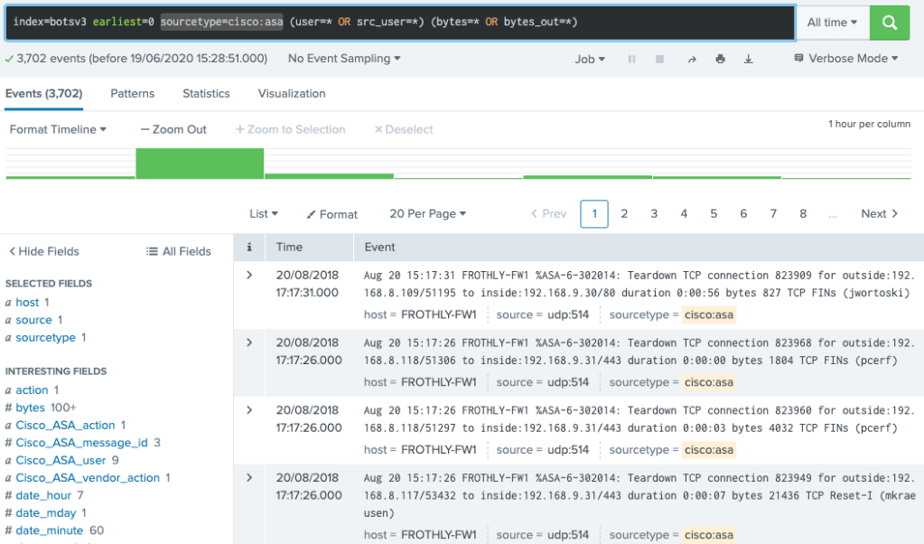Image resolution: width=924 pixels, height=544 pixels.
Task: Click the Cisco_ASA_user field link
Action: (61, 460)
